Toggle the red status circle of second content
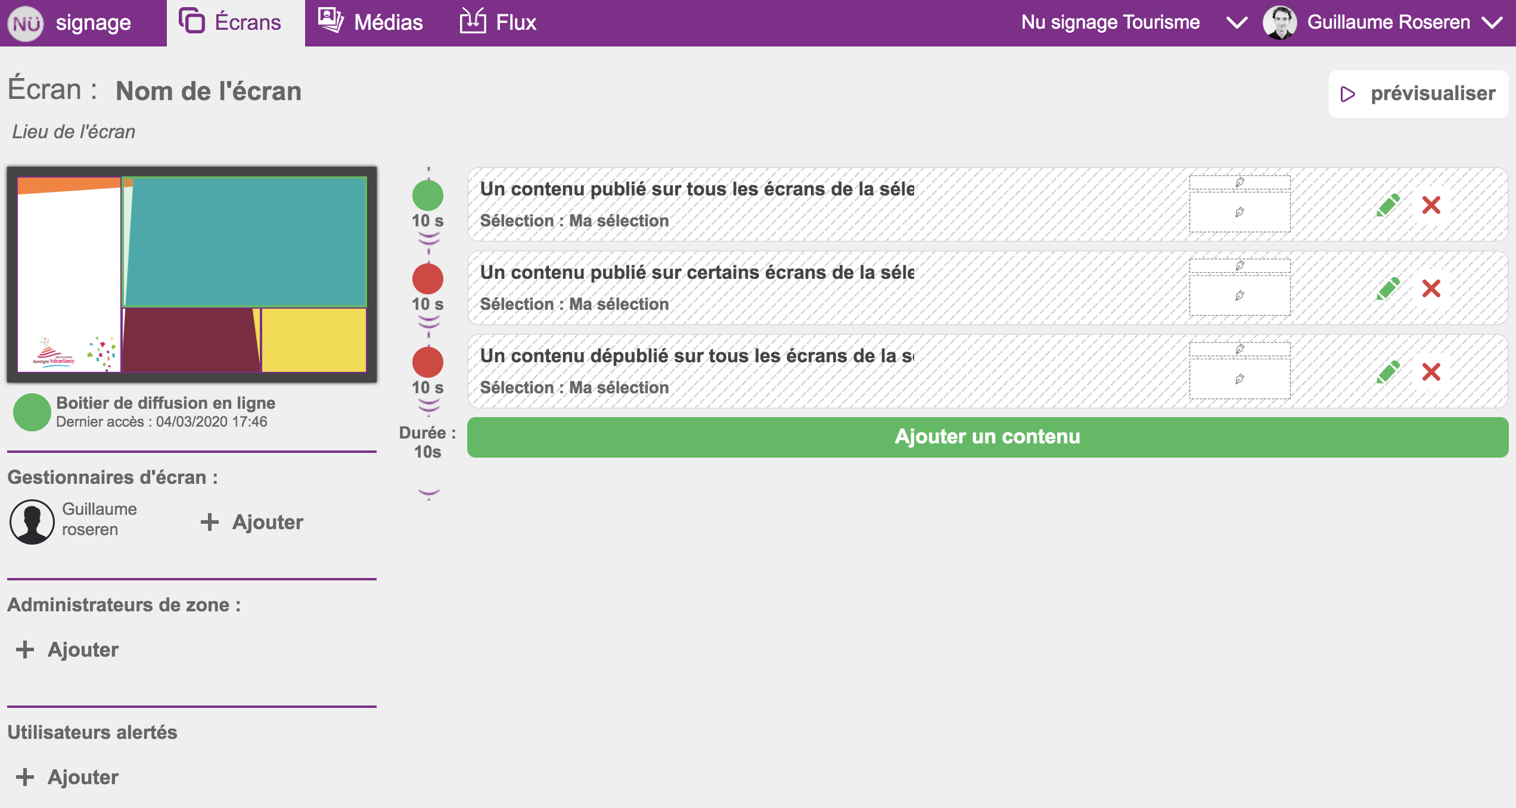The height and width of the screenshot is (808, 1516). (428, 278)
